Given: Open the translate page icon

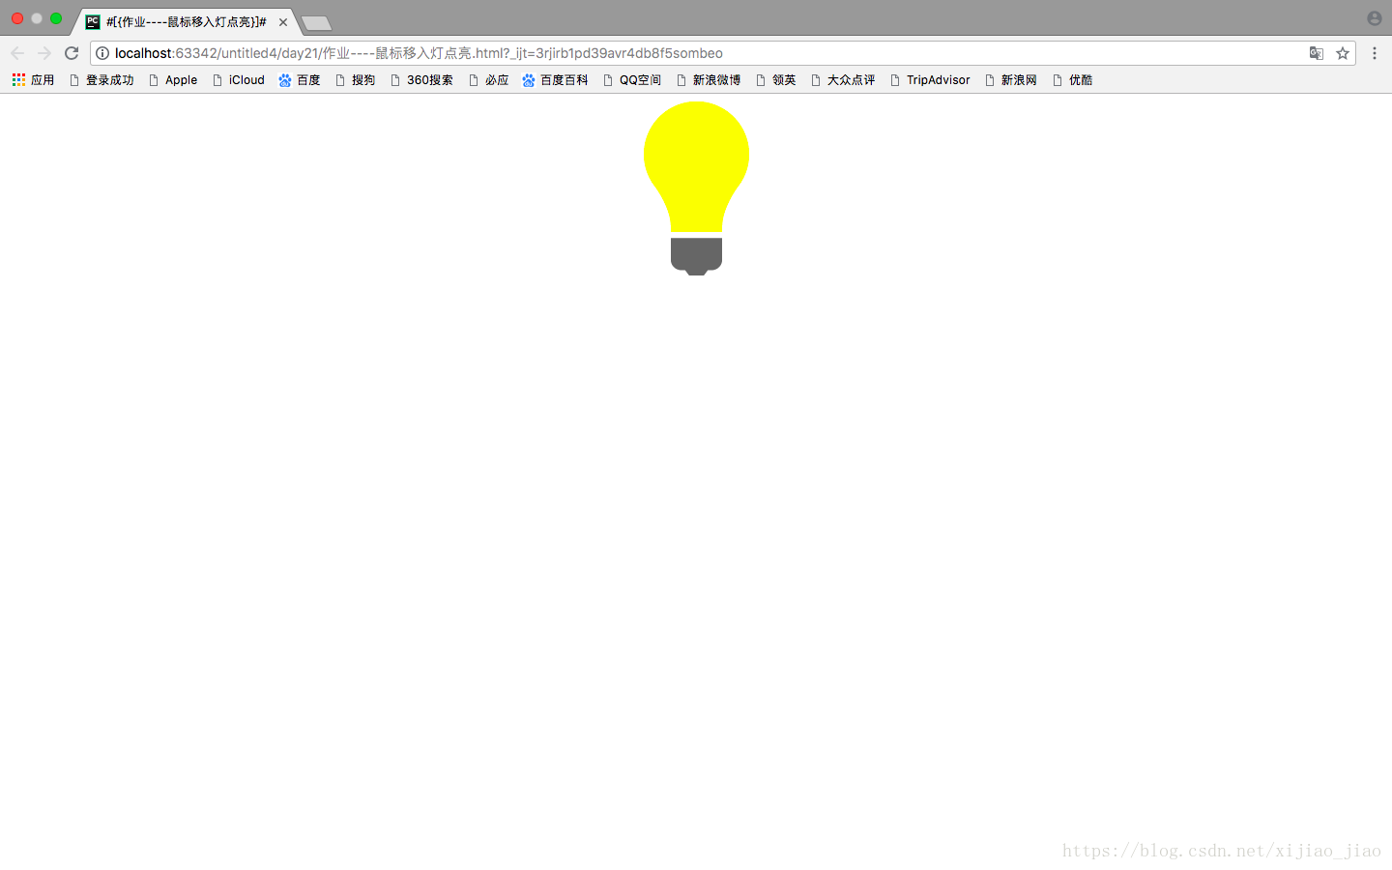Looking at the screenshot, I should coord(1316,53).
